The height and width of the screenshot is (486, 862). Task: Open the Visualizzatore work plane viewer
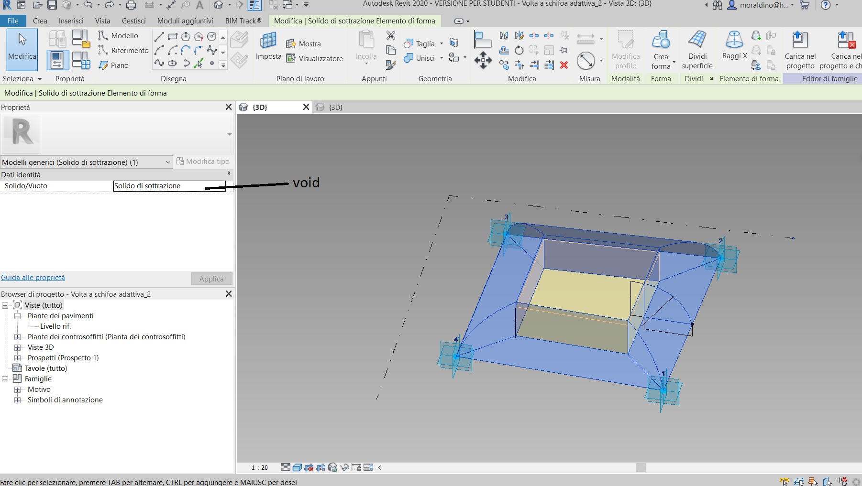click(315, 58)
